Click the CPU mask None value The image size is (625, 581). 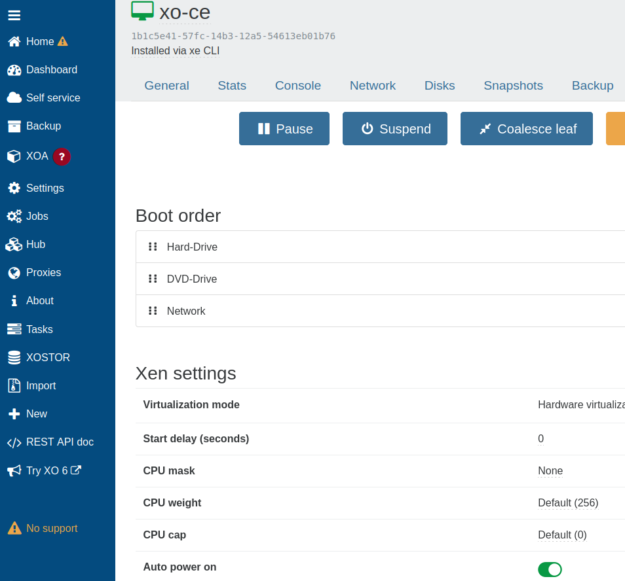point(550,471)
